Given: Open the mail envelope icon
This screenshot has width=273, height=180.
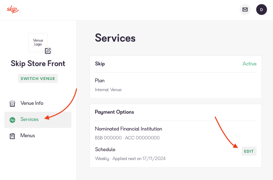Looking at the screenshot, I should click(245, 10).
